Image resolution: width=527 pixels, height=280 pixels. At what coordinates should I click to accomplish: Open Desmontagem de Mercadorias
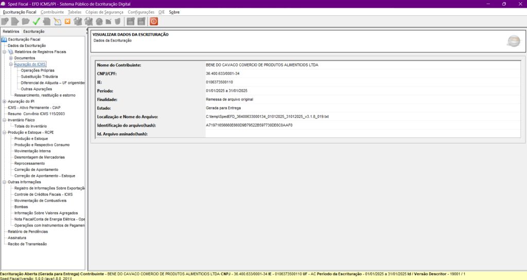[40, 157]
